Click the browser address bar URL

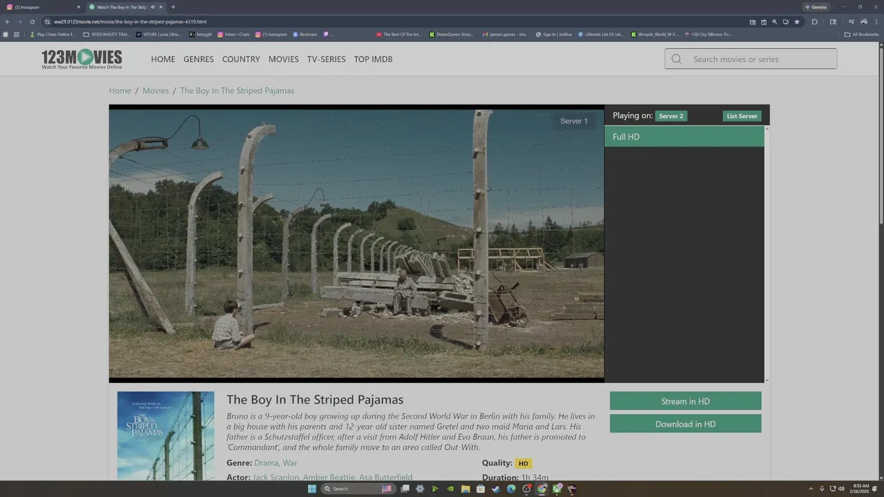pos(131,21)
